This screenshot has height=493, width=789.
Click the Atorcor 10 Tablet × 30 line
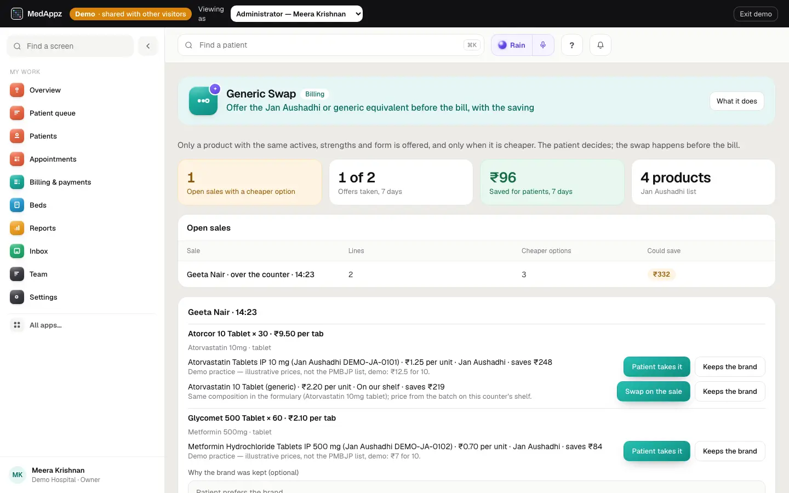point(255,334)
